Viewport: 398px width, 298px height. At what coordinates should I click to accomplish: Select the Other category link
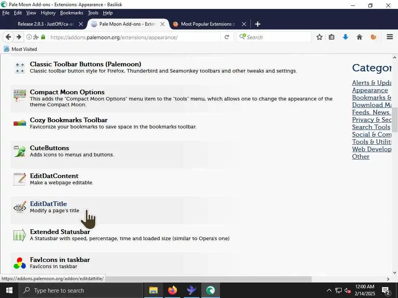tap(361, 156)
